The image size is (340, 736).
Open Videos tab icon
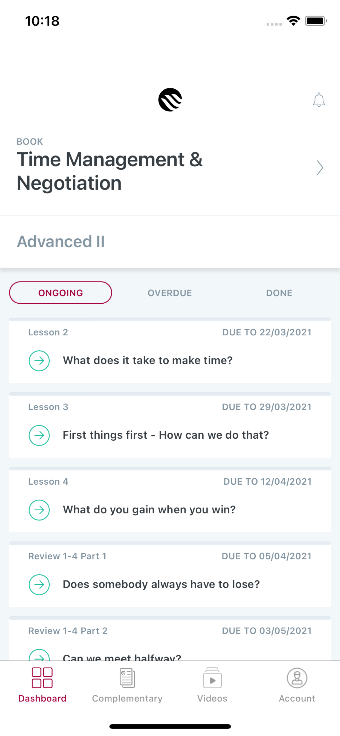click(x=212, y=678)
